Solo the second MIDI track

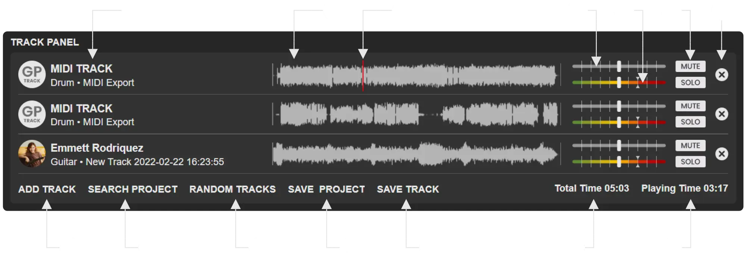(690, 122)
